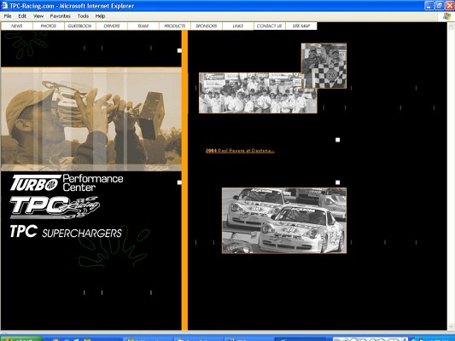Click the Turbo Performance Center logo
455x341 pixels.
(x=67, y=182)
